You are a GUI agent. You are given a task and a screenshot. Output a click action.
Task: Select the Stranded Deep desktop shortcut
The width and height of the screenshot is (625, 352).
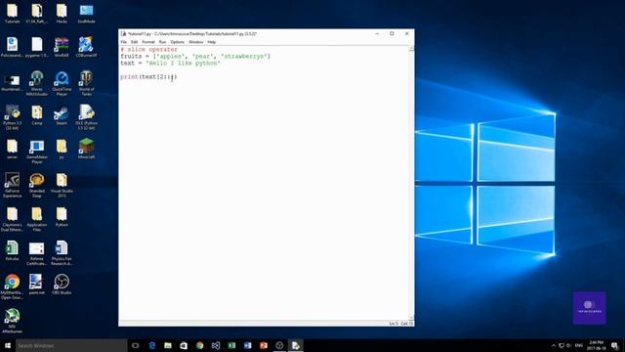click(37, 185)
